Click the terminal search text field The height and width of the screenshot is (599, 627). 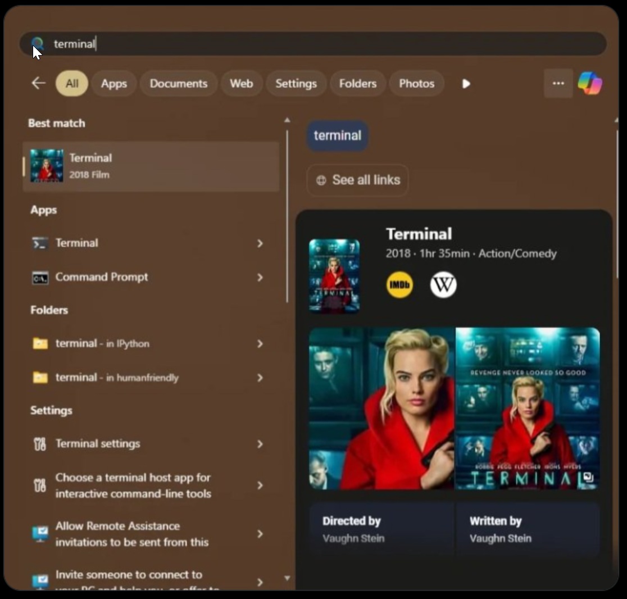click(313, 44)
